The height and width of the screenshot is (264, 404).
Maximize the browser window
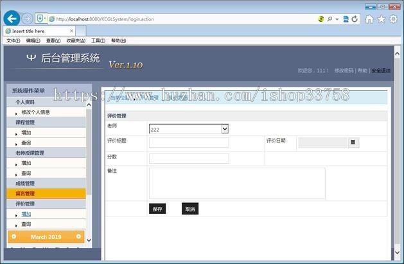(382, 6)
